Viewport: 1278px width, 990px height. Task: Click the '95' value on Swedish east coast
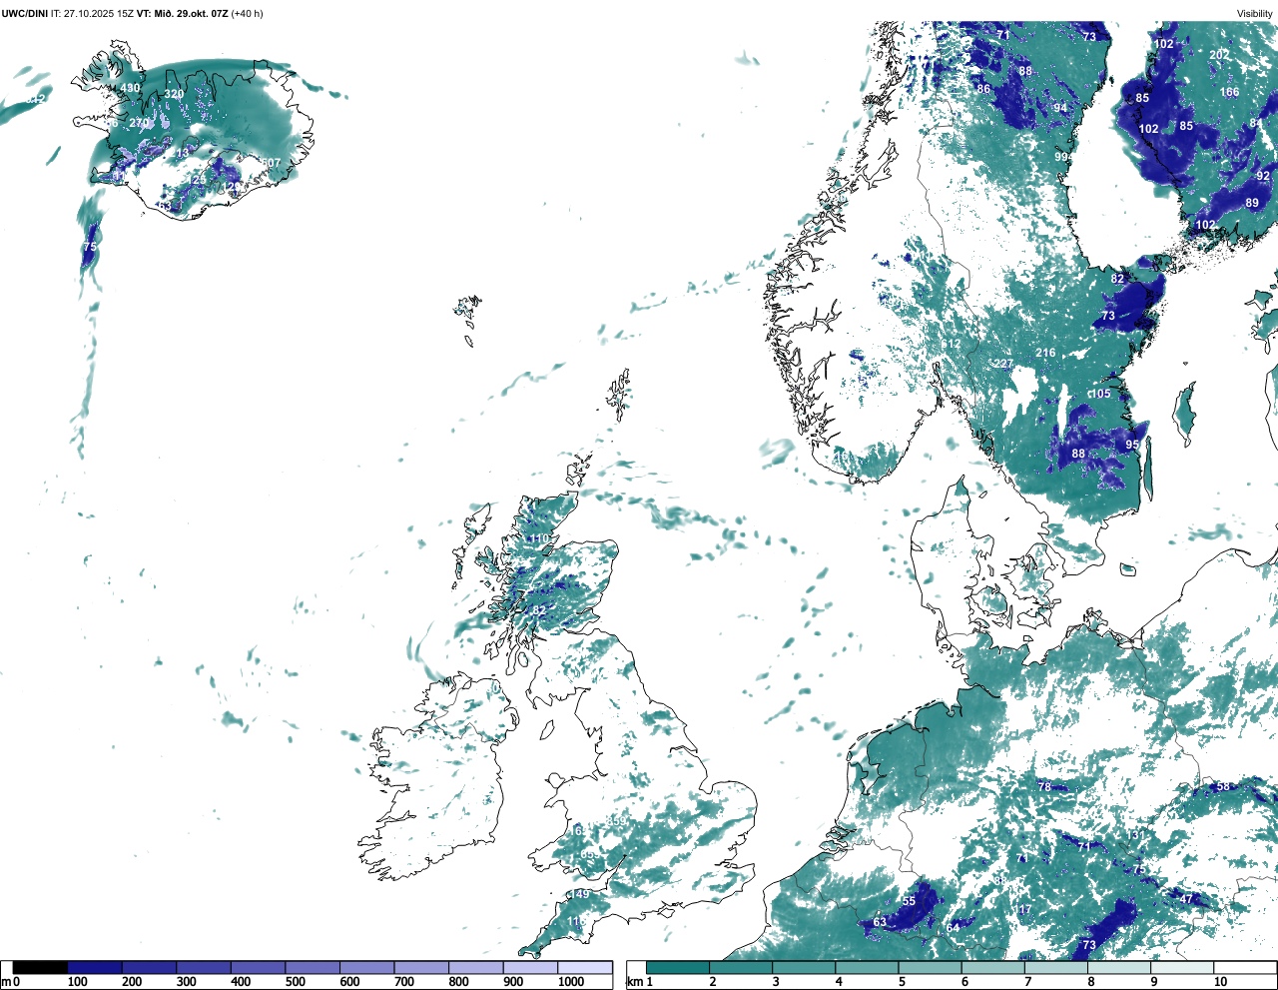pyautogui.click(x=1132, y=445)
